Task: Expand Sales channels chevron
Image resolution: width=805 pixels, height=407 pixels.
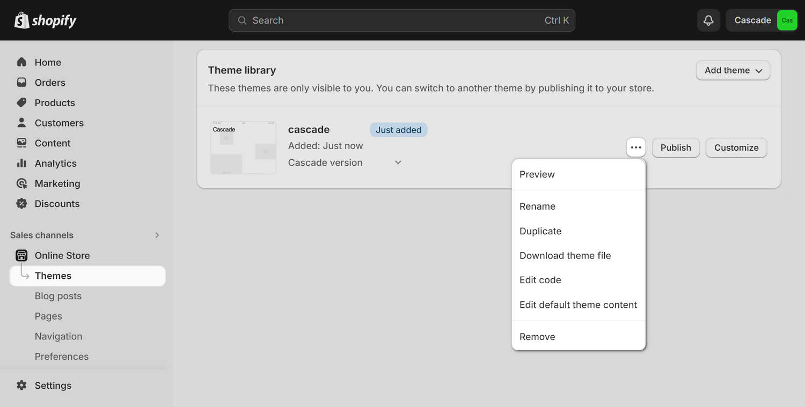Action: click(157, 235)
